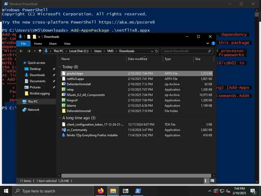
Task: Select client_configuration_token TOK file
Action: tap(137, 125)
